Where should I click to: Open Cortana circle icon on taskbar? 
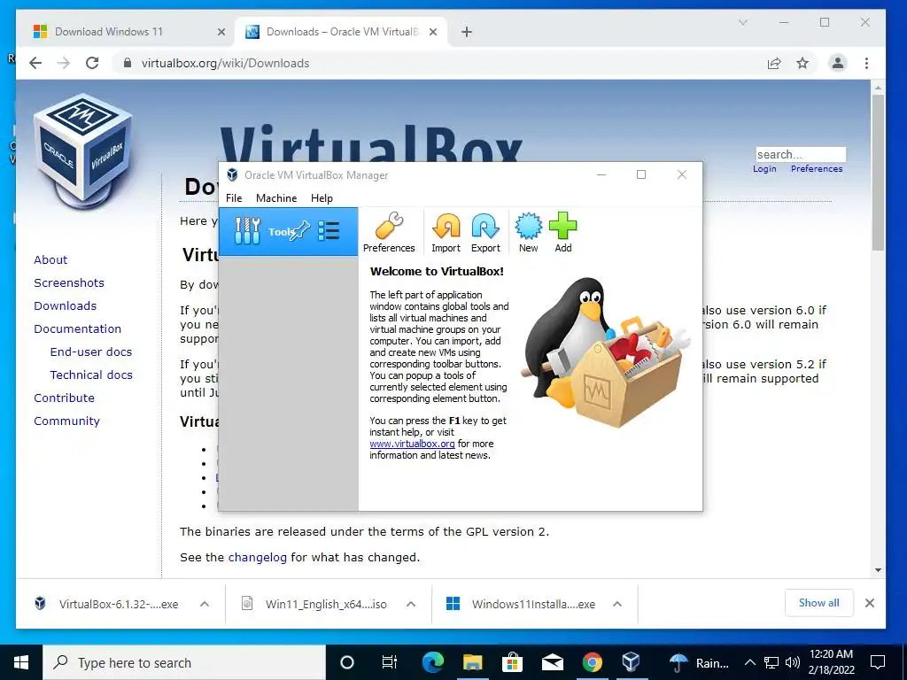click(347, 662)
